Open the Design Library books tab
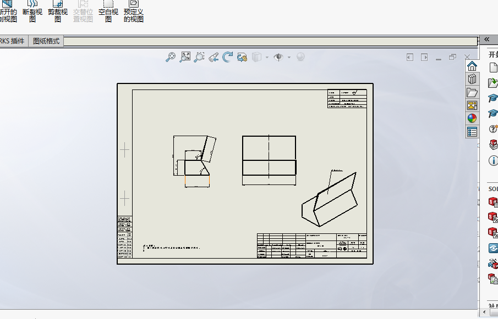This screenshot has height=319, width=498. pyautogui.click(x=472, y=79)
